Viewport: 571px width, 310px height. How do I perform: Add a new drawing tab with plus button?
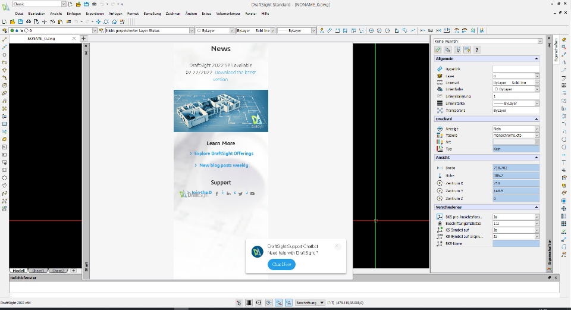tap(83, 38)
